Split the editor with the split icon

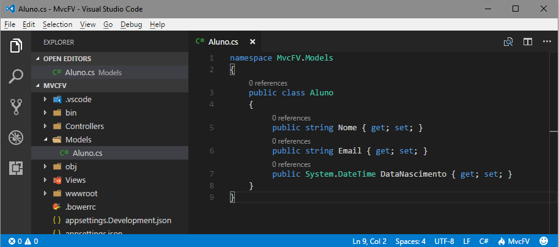tap(528, 42)
